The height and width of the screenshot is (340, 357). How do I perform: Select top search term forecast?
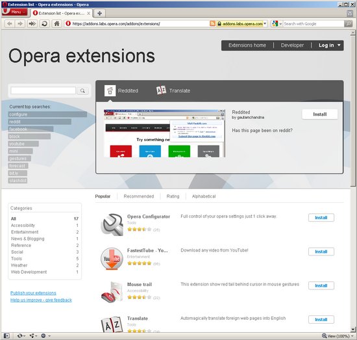pyautogui.click(x=18, y=166)
